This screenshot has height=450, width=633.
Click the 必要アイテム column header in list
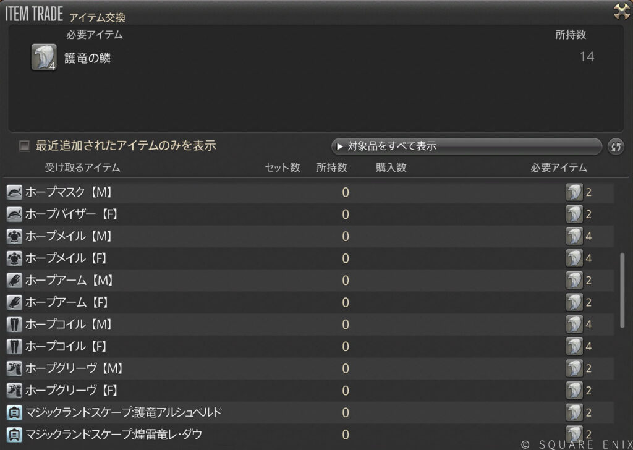pyautogui.click(x=558, y=168)
